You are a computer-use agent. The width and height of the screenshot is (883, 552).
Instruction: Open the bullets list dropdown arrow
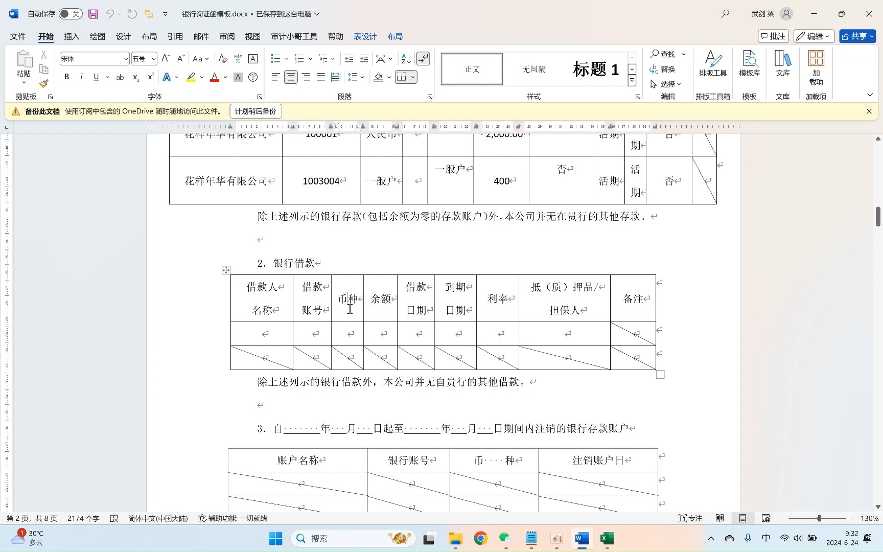tap(287, 59)
